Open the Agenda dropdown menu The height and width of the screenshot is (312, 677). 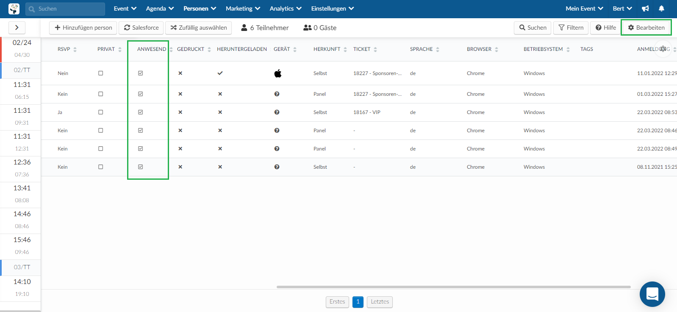point(160,8)
